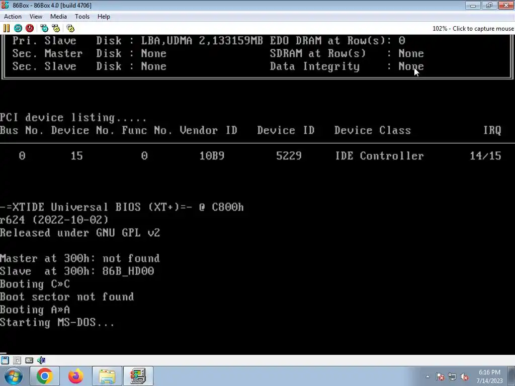This screenshot has width=515, height=386.
Task: Click the Show desktop button
Action: [x=511, y=376]
